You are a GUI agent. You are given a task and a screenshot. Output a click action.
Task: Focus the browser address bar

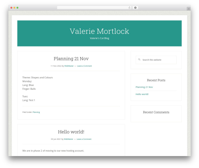click(x=94, y=8)
